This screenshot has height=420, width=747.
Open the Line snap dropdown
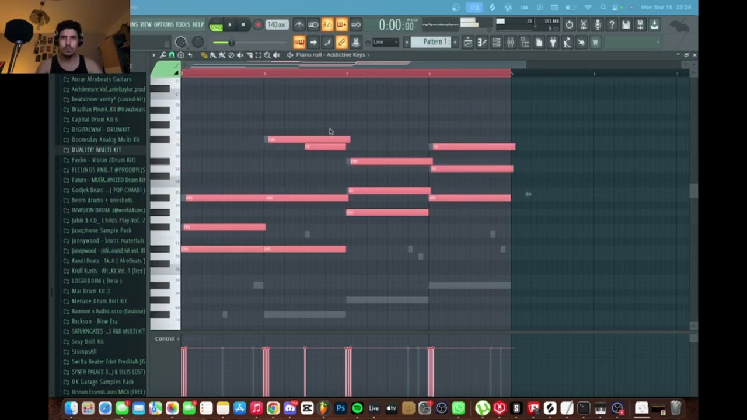click(x=386, y=42)
